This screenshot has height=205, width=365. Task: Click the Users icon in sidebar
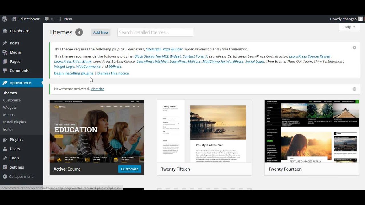tap(5, 149)
